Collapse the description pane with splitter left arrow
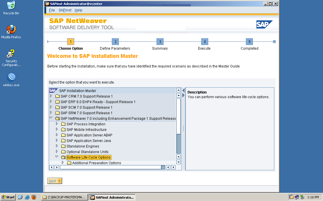This screenshot has width=323, height=201. coord(183,91)
